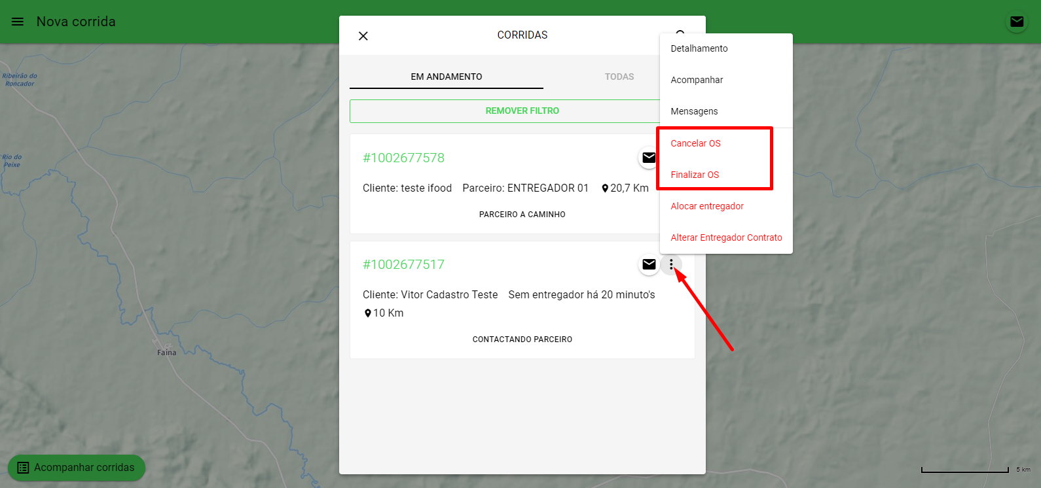Click the Contactando Parceiro status
Viewport: 1041px width, 488px height.
pyautogui.click(x=522, y=340)
